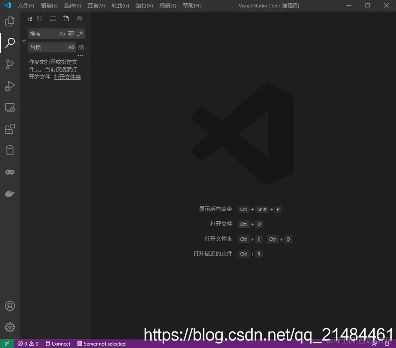Open the Manage gear icon
Image resolution: width=396 pixels, height=348 pixels.
point(9,327)
